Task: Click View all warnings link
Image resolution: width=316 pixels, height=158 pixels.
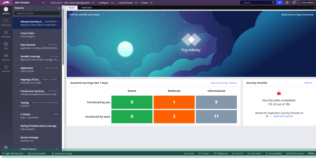Action: click(x=219, y=83)
